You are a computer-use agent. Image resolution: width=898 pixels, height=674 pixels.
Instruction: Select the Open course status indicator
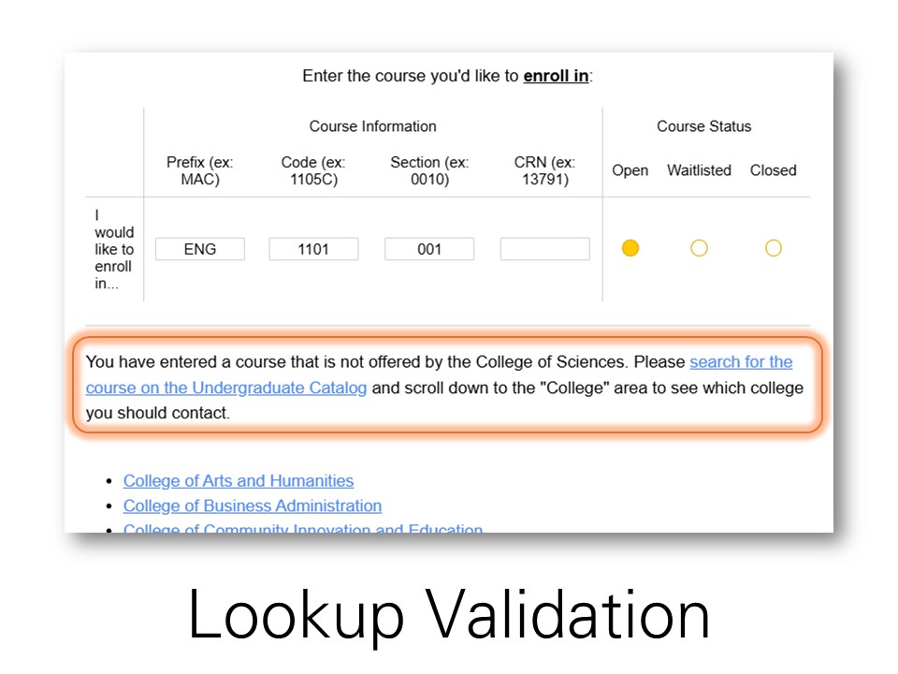point(630,247)
